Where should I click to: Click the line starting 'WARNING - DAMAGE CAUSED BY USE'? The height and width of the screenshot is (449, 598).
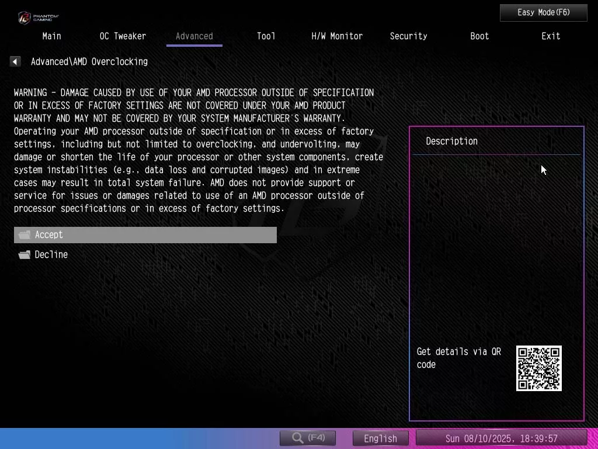[x=194, y=92]
